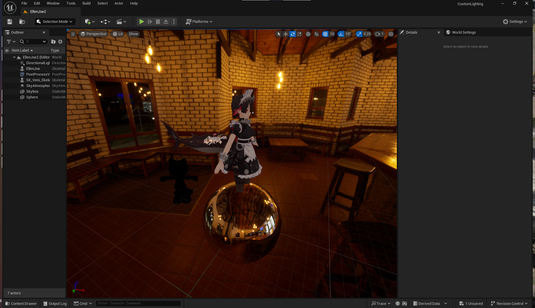Open the Edit menu
This screenshot has height=308, width=535.
click(x=37, y=3)
